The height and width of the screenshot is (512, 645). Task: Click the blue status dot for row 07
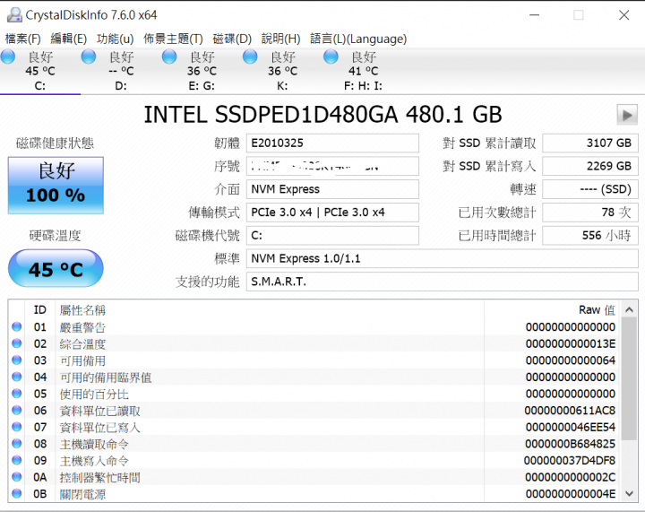pyautogui.click(x=17, y=427)
